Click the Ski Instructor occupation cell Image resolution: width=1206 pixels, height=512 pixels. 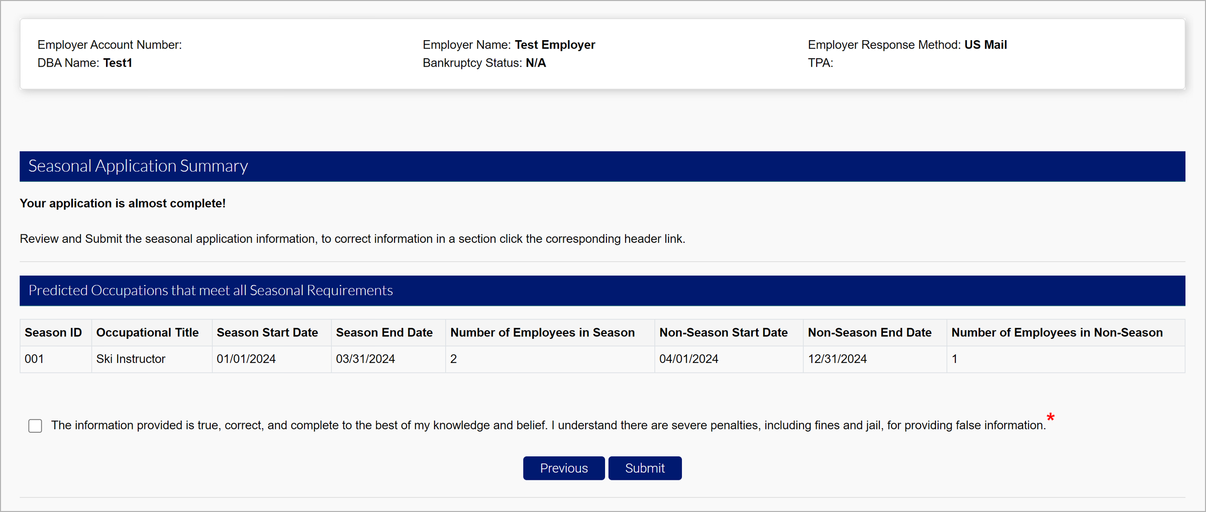click(131, 359)
